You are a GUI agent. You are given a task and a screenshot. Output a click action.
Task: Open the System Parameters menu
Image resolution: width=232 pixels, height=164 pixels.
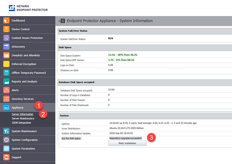[24, 149]
